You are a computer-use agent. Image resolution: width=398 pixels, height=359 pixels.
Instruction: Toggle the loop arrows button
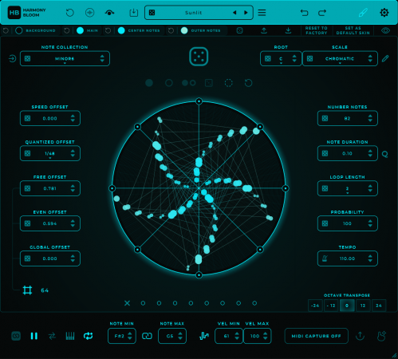click(88, 336)
